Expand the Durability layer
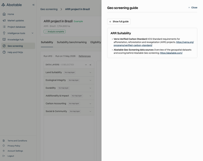The width and height of the screenshot is (203, 161). (91, 88)
